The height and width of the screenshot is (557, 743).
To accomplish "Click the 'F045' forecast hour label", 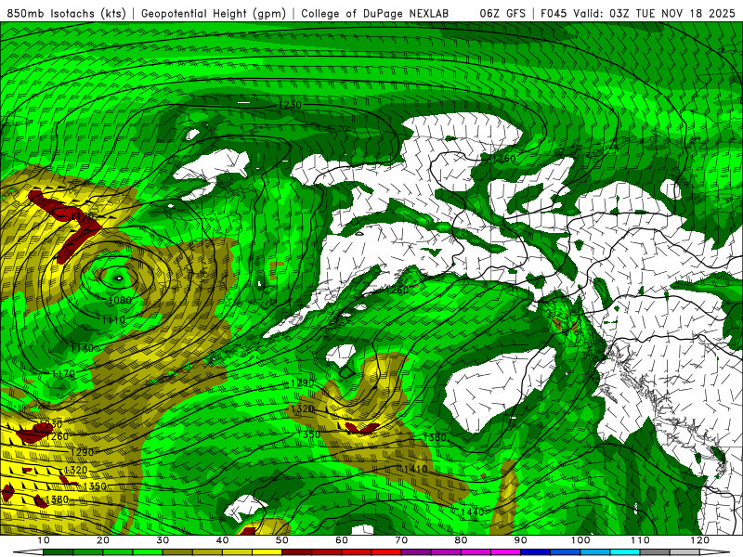I will (x=554, y=13).
